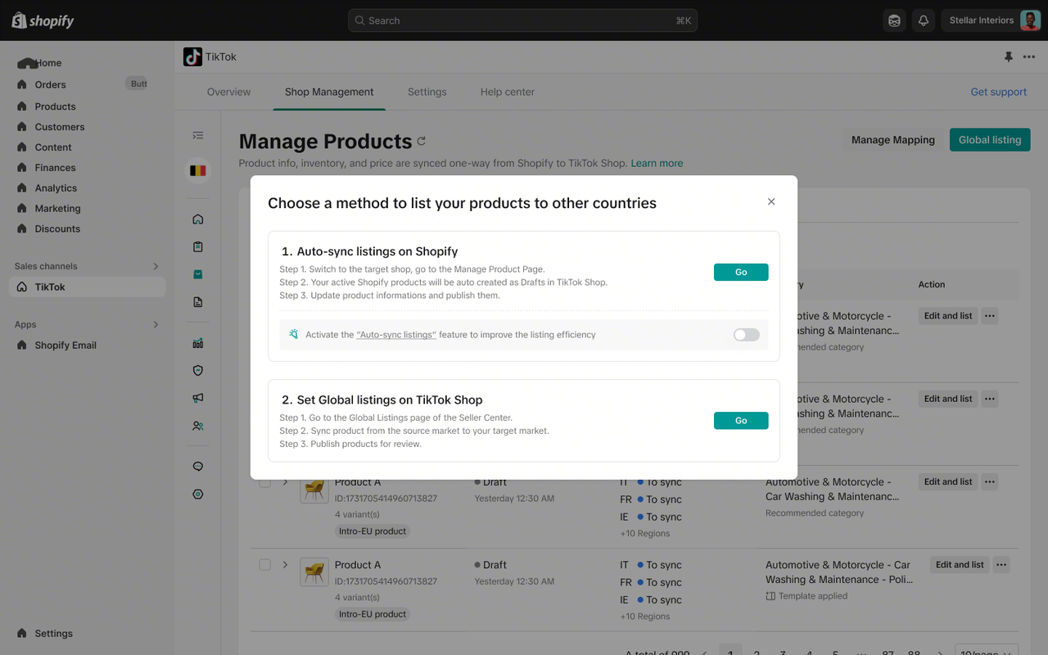
Task: Click the pin icon in TikTok header
Action: pyautogui.click(x=1009, y=57)
